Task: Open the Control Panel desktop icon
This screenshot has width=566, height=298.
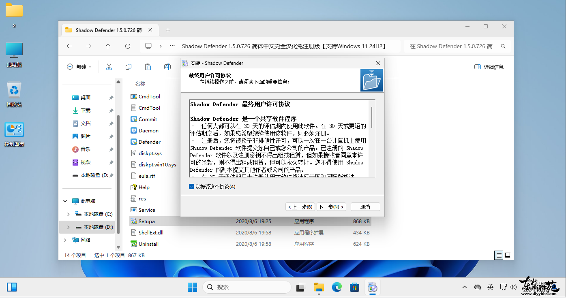Action: coord(14,134)
